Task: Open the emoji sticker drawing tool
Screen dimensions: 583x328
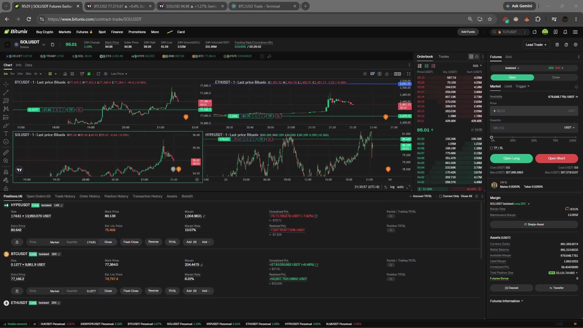Action: [x=6, y=142]
